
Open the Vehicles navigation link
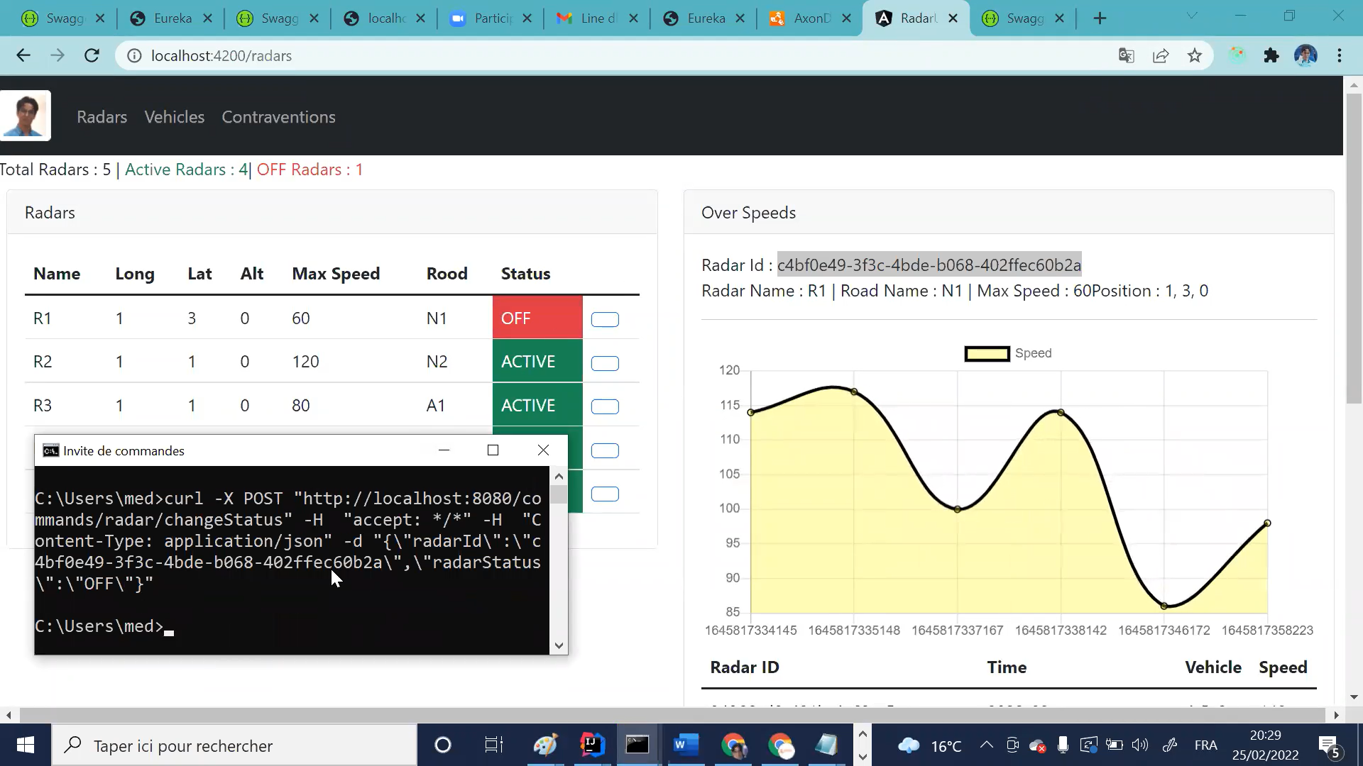pyautogui.click(x=175, y=117)
